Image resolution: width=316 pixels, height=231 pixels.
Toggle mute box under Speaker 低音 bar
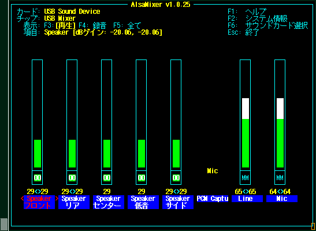(x=142, y=178)
